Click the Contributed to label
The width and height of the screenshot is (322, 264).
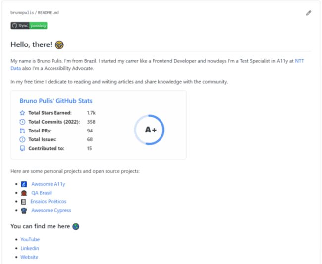(47, 148)
